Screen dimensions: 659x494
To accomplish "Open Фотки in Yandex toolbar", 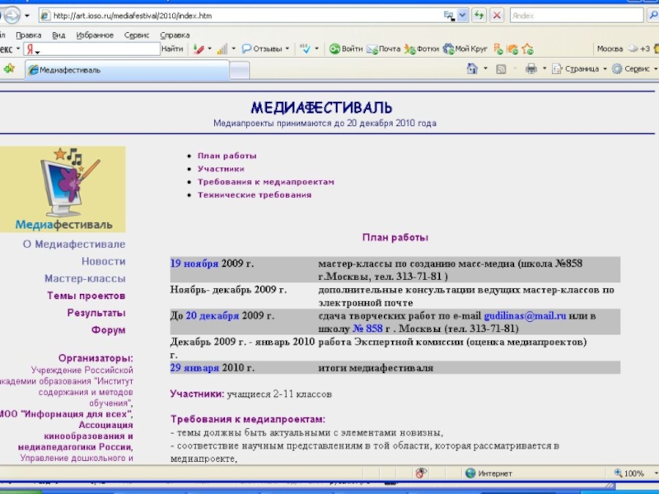I will pyautogui.click(x=422, y=49).
